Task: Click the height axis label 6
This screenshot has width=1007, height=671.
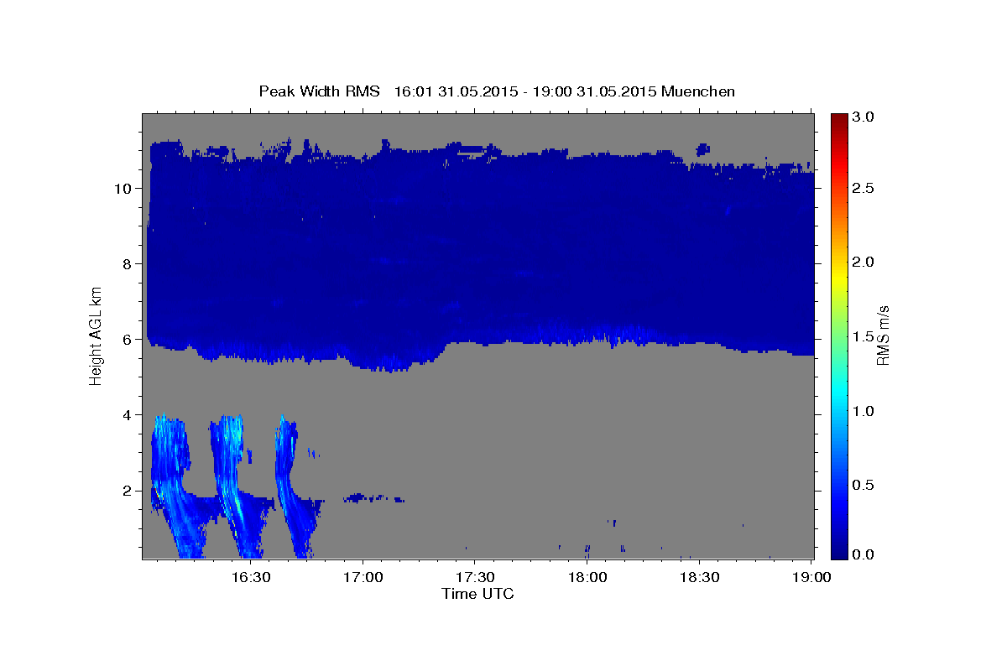Action: pyautogui.click(x=127, y=339)
